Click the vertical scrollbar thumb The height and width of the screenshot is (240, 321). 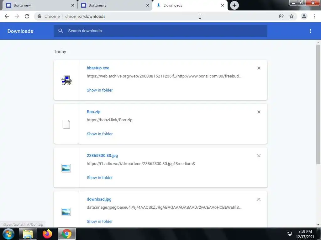pos(318,104)
